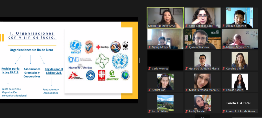The image size is (262, 118).
Task: Click Camila Suarez's profile photo
Action: click(x=239, y=81)
